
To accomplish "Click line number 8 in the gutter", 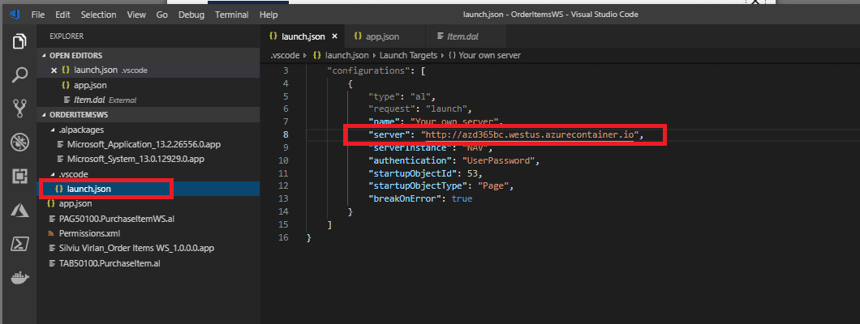I will pyautogui.click(x=286, y=134).
